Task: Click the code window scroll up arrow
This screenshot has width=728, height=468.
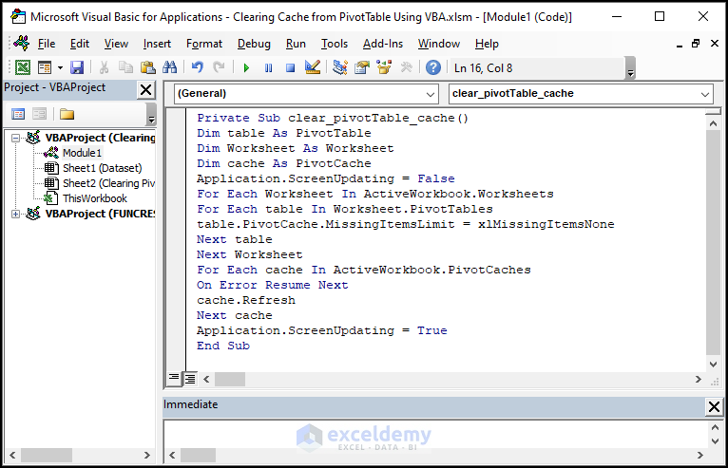Action: (x=713, y=123)
